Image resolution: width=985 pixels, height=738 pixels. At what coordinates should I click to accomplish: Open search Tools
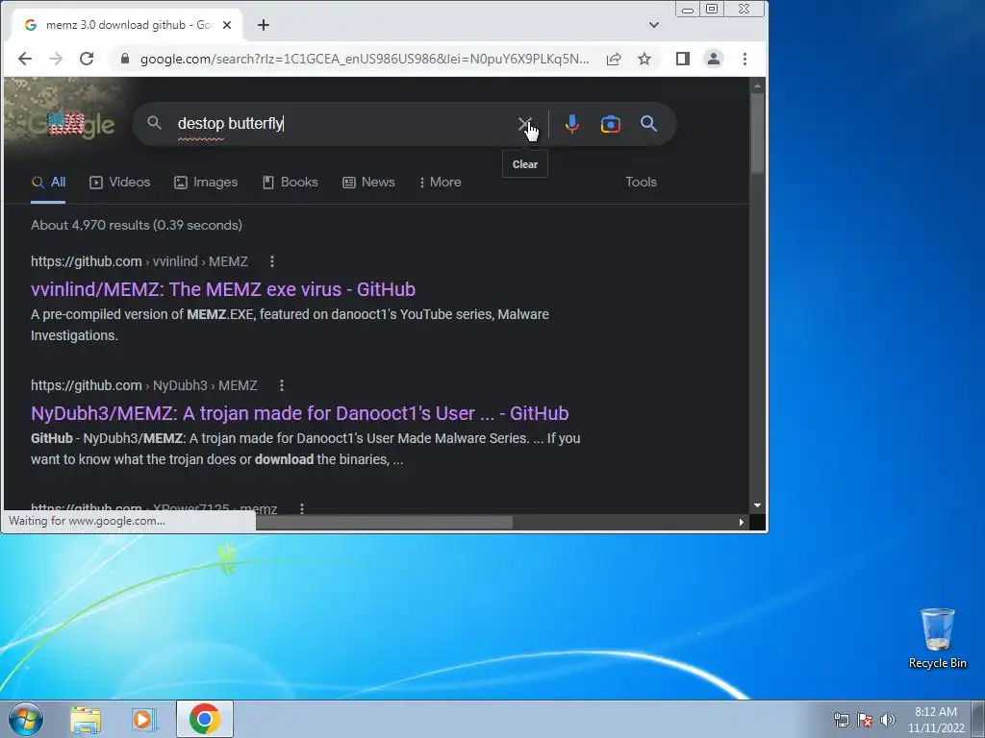point(641,182)
